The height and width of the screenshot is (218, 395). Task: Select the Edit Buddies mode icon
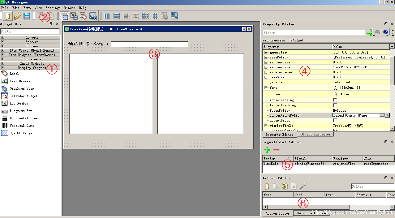(84, 16)
